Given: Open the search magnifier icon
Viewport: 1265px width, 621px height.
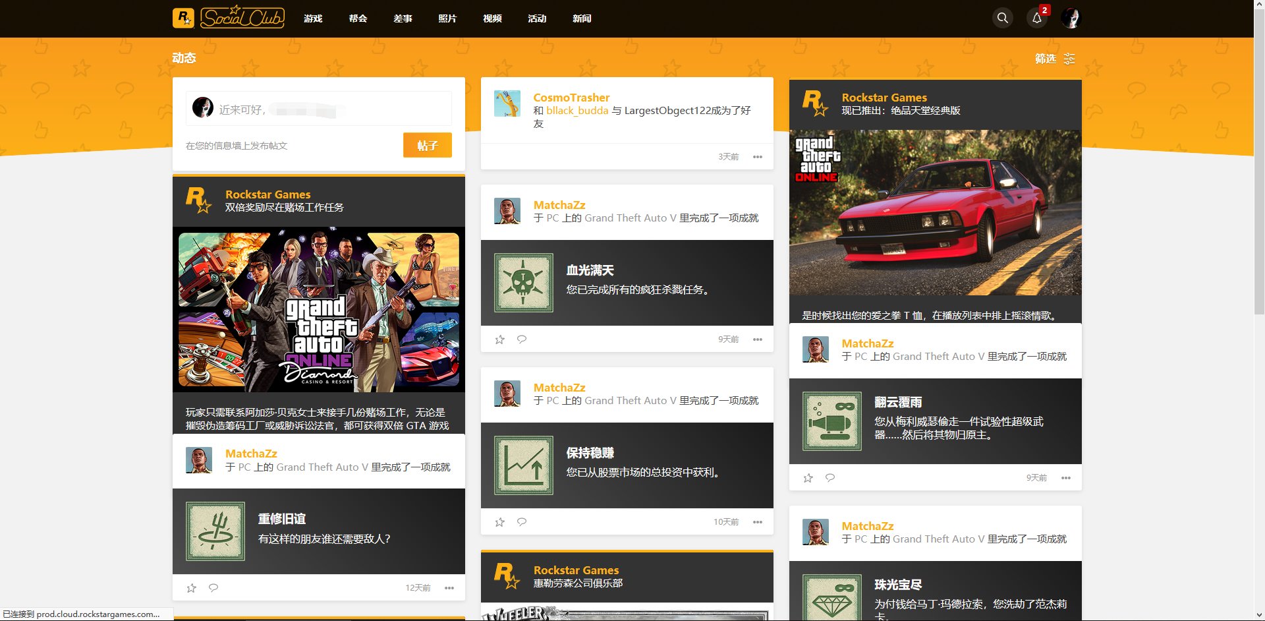Looking at the screenshot, I should point(1002,18).
